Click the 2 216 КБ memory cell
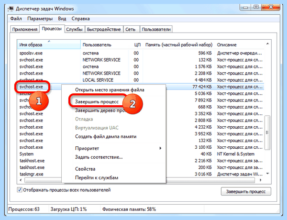 [x=203, y=161]
